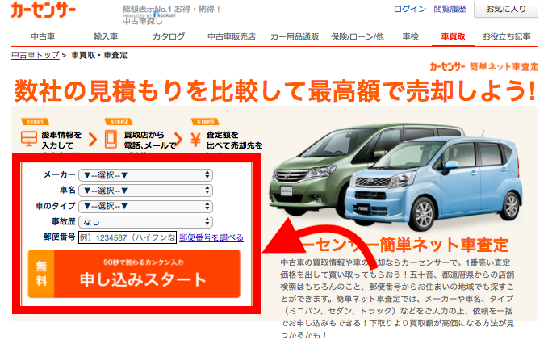Image resolution: width=548 pixels, height=344 pixels.
Task: Click the 車買取・車査定 breadcrumb text
Action: point(99,55)
